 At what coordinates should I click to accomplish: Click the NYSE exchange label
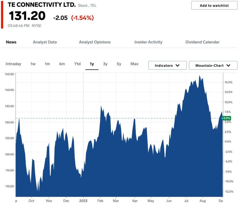(36, 26)
